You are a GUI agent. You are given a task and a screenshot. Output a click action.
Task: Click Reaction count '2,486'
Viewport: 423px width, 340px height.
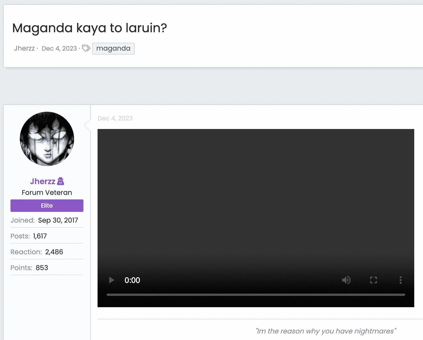(x=54, y=252)
